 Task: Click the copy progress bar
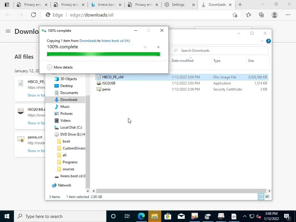pyautogui.click(x=104, y=54)
